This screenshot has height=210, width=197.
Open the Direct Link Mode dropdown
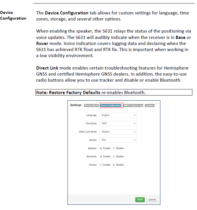[118, 132]
